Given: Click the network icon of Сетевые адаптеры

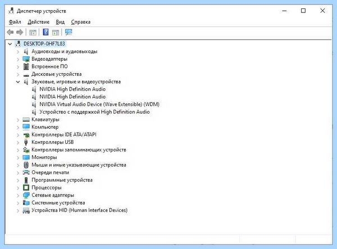Looking at the screenshot, I should [26, 195].
